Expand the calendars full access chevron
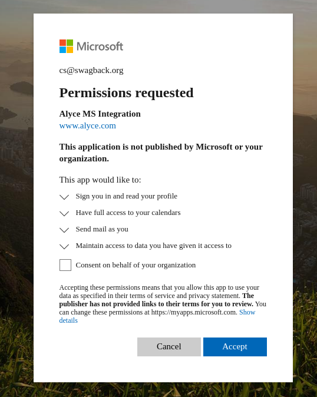 coord(64,213)
